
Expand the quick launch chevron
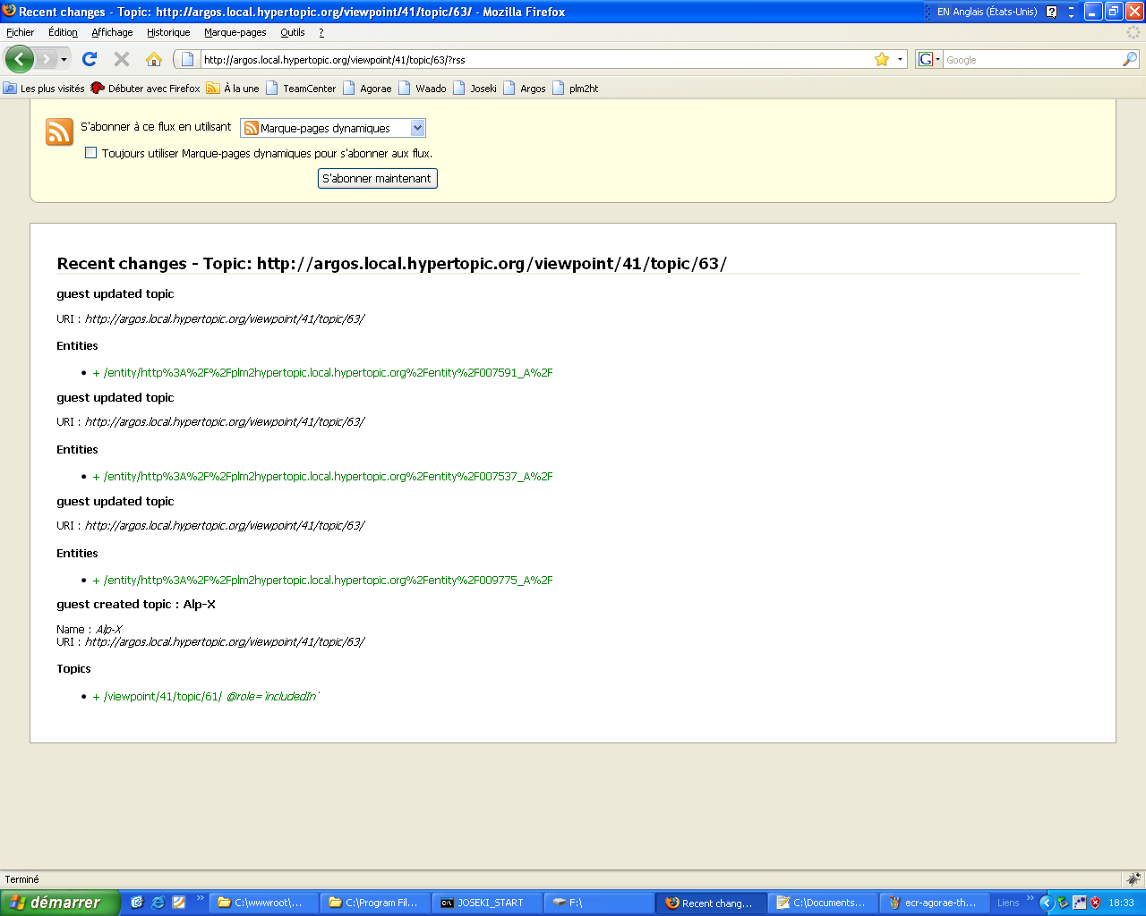[x=200, y=898]
